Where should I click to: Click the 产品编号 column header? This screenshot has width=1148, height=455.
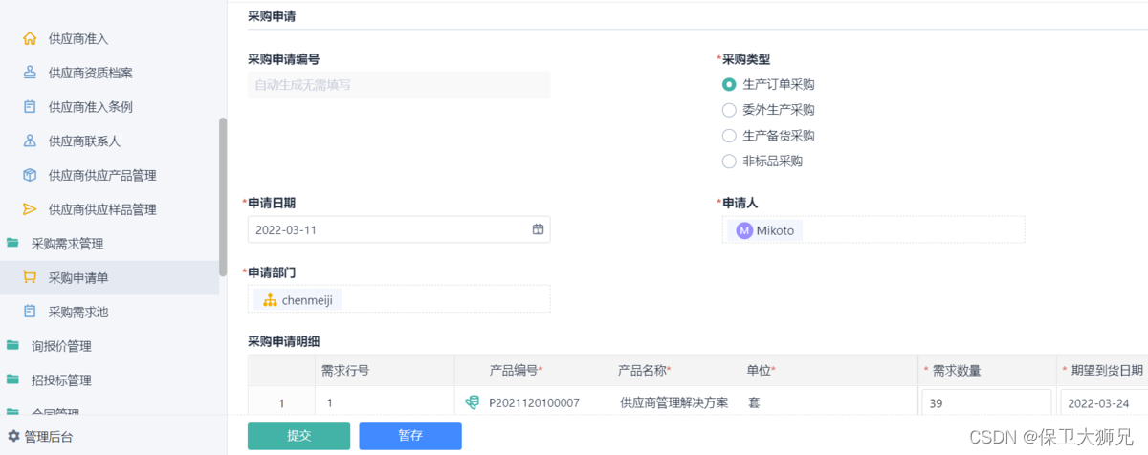pos(516,370)
